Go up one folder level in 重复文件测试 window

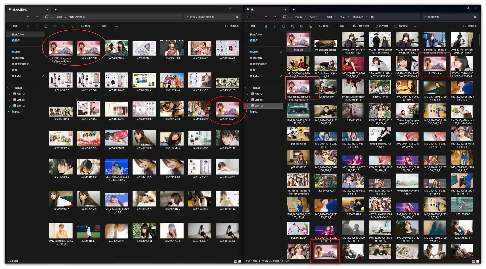click(x=28, y=17)
